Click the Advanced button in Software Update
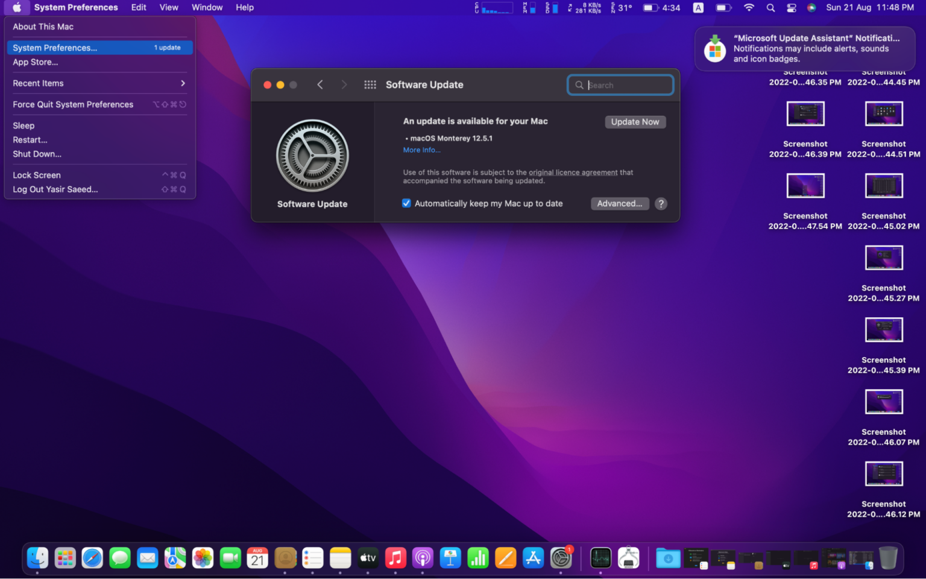The image size is (926, 579). [620, 203]
